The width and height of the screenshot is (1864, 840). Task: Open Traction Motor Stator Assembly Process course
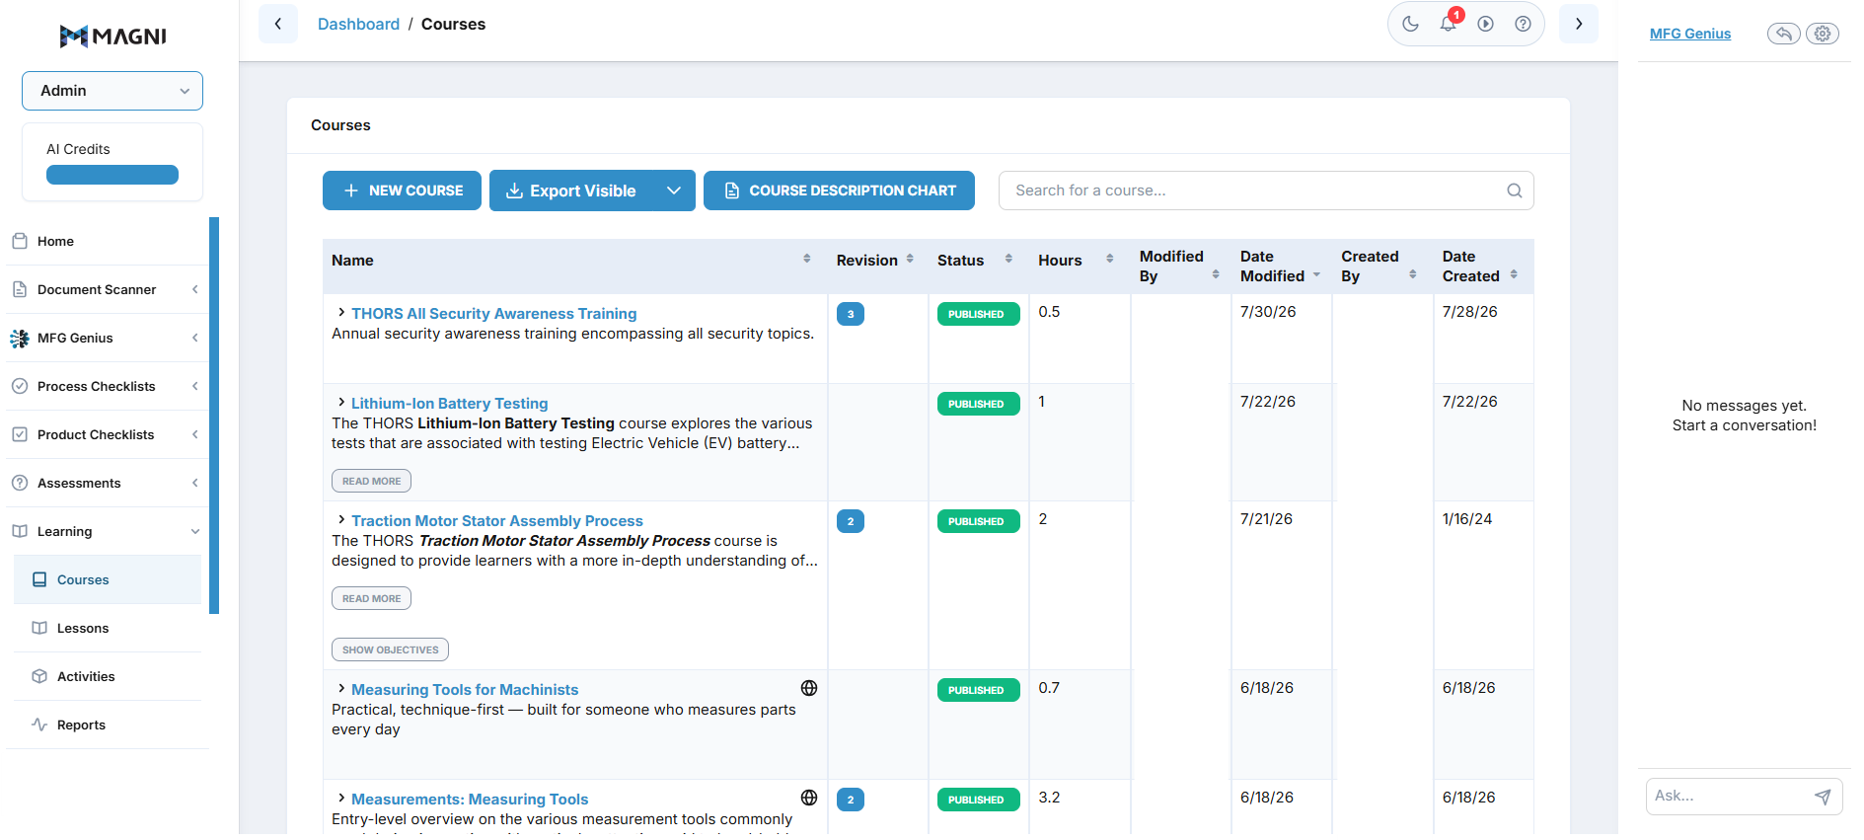(x=497, y=521)
